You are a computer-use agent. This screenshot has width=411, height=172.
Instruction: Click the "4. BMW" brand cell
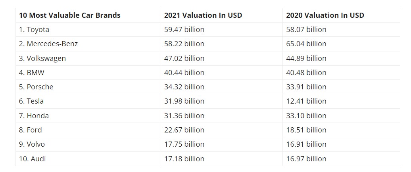coord(32,73)
